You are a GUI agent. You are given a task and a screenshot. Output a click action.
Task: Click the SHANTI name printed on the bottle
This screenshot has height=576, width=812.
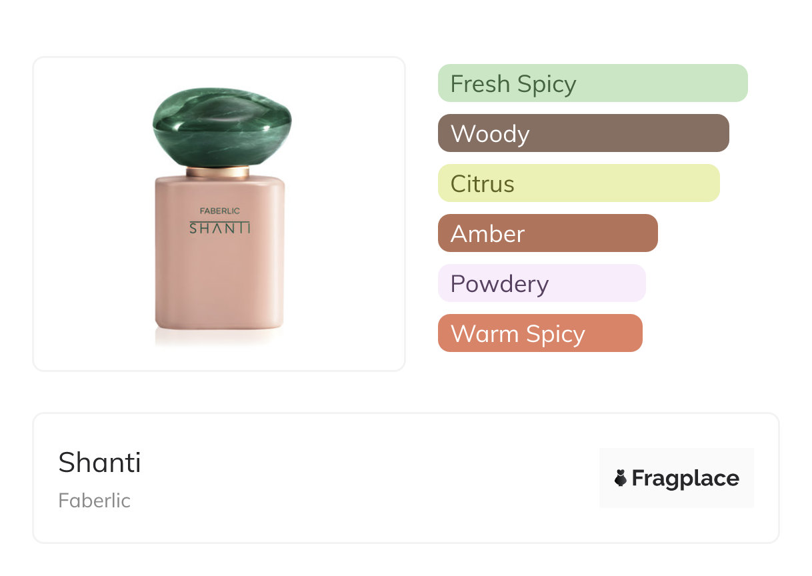coord(220,229)
